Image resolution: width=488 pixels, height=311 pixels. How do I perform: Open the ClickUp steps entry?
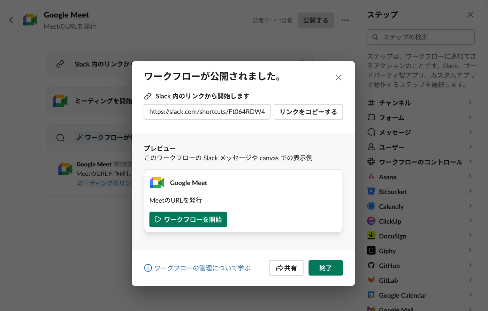tap(421, 221)
